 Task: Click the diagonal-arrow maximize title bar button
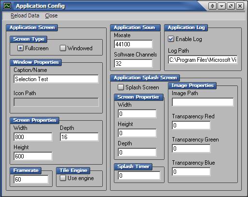coord(231,6)
